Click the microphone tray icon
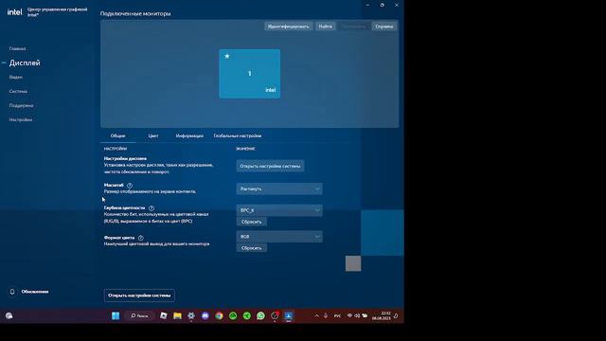The image size is (606, 341). click(x=326, y=315)
